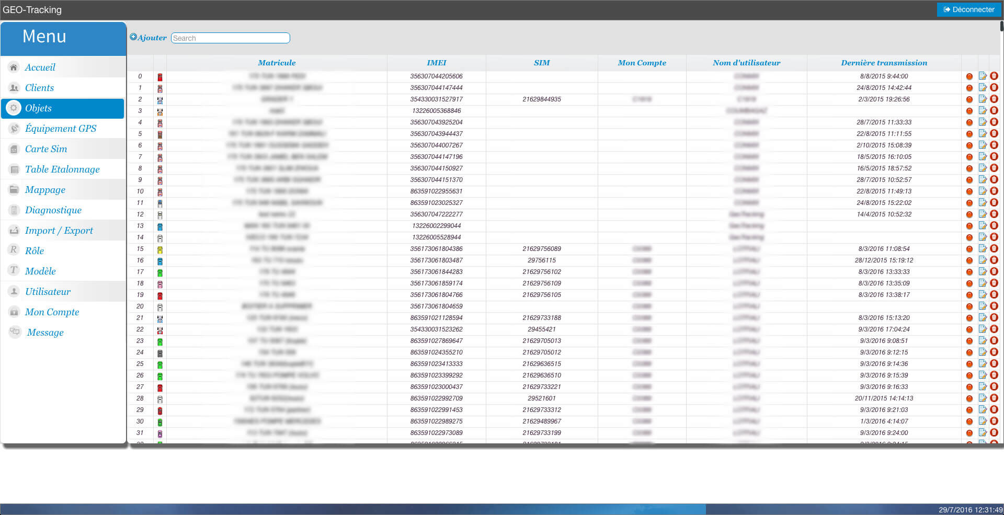
Task: Open Accueil from the sidebar menu
Action: coord(40,67)
